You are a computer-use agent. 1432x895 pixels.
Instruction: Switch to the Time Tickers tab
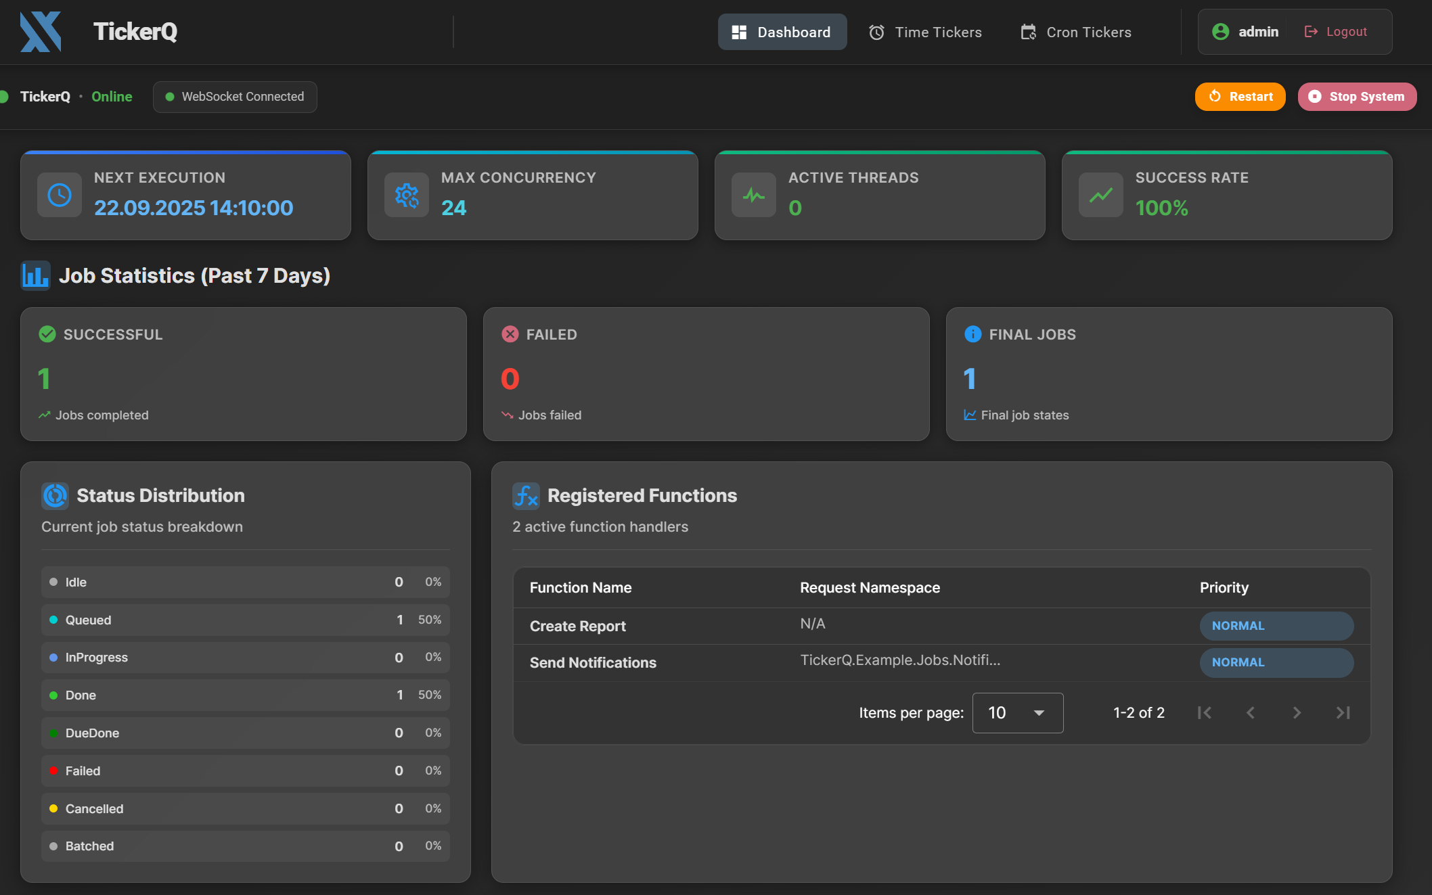926,32
